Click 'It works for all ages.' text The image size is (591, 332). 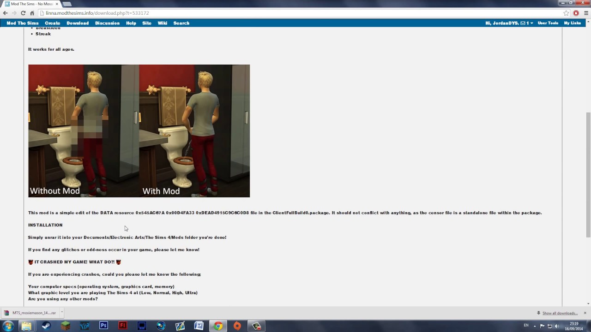click(51, 49)
